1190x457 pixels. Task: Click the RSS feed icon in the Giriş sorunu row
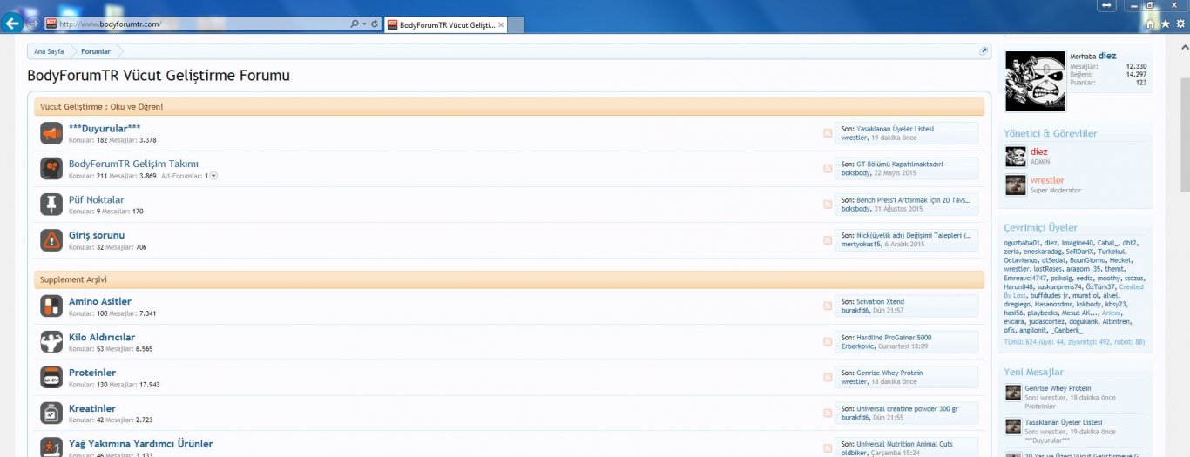click(828, 240)
